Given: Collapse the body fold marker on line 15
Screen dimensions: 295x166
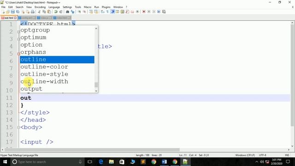Looking at the screenshot, I should [x=18, y=127].
